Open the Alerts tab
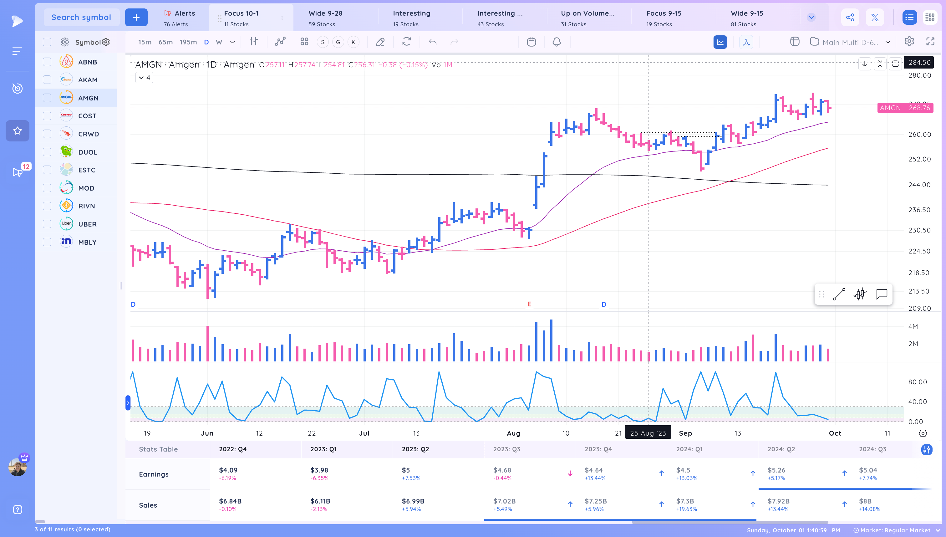The width and height of the screenshot is (946, 537). coord(180,18)
